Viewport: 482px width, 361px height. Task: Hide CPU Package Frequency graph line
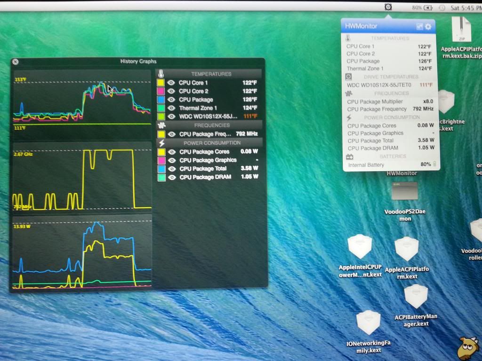tap(171, 134)
